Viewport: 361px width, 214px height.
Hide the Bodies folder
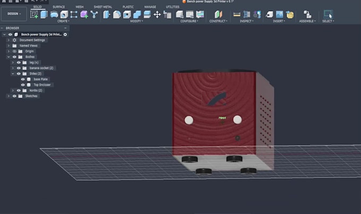[x=14, y=57]
